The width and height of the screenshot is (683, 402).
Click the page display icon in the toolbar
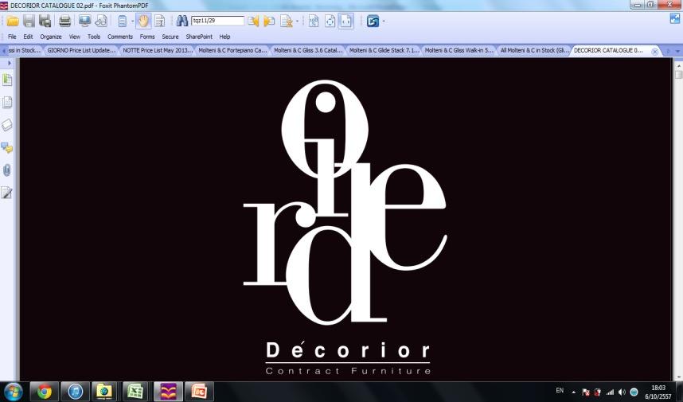point(123,21)
